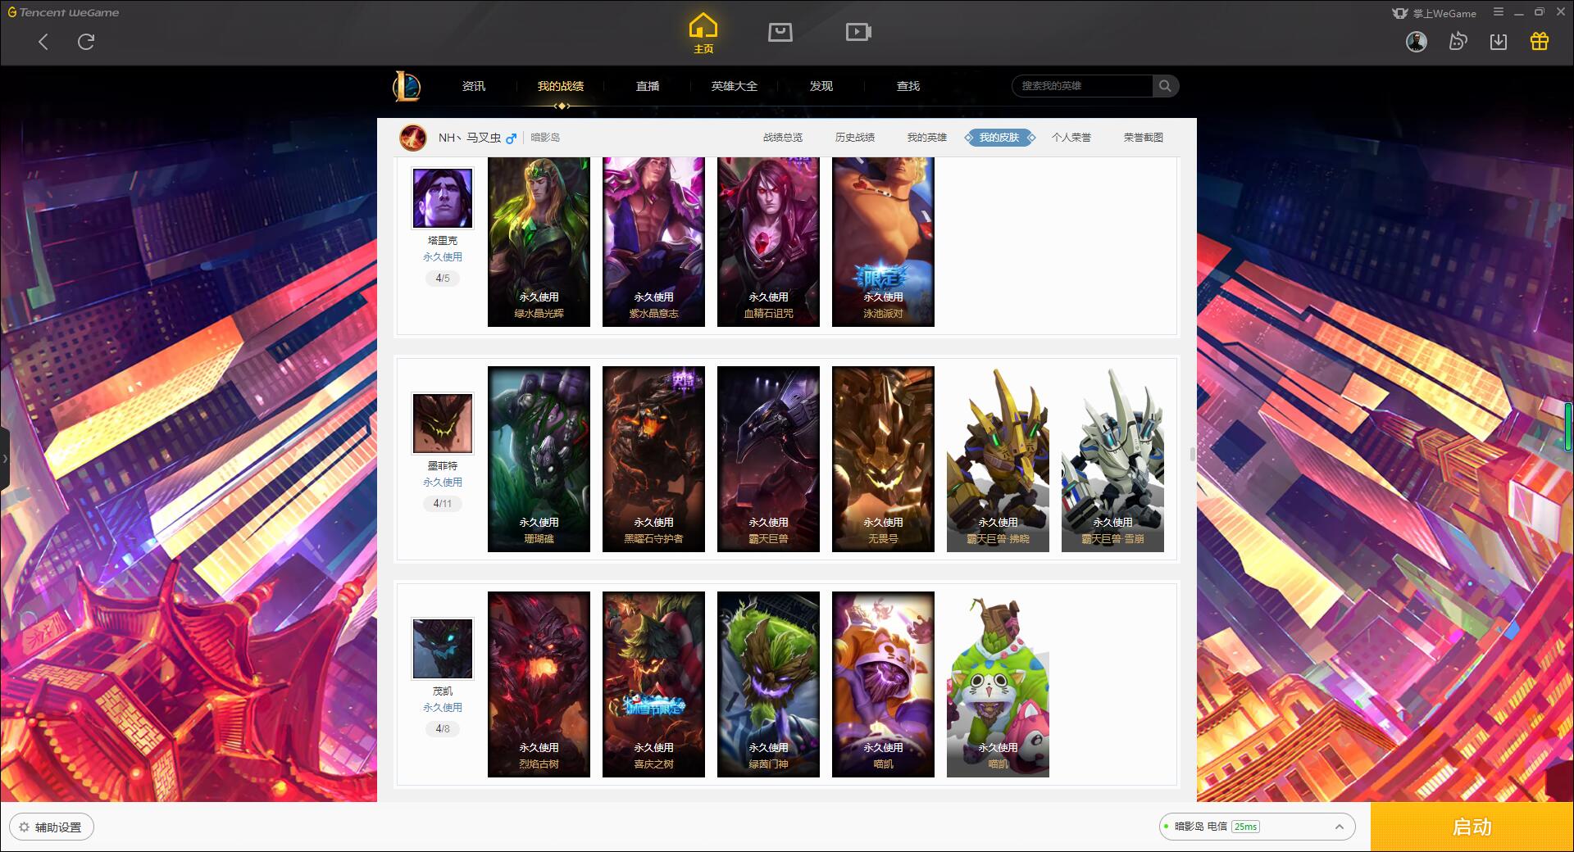Open the 发现 tab
Viewport: 1574px width, 852px height.
821,86
